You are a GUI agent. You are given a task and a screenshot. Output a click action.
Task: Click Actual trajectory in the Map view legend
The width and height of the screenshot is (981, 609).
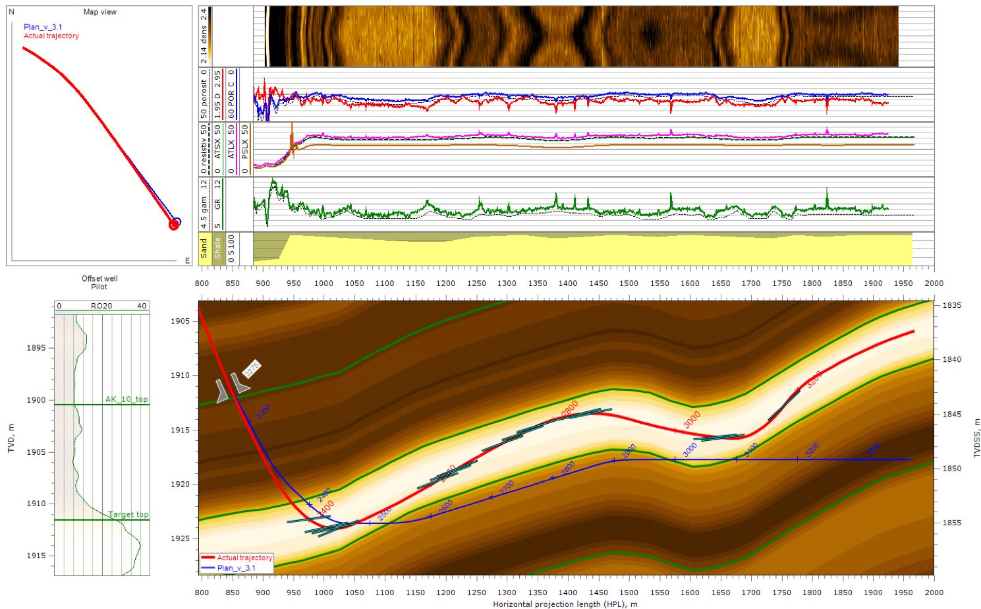click(51, 36)
